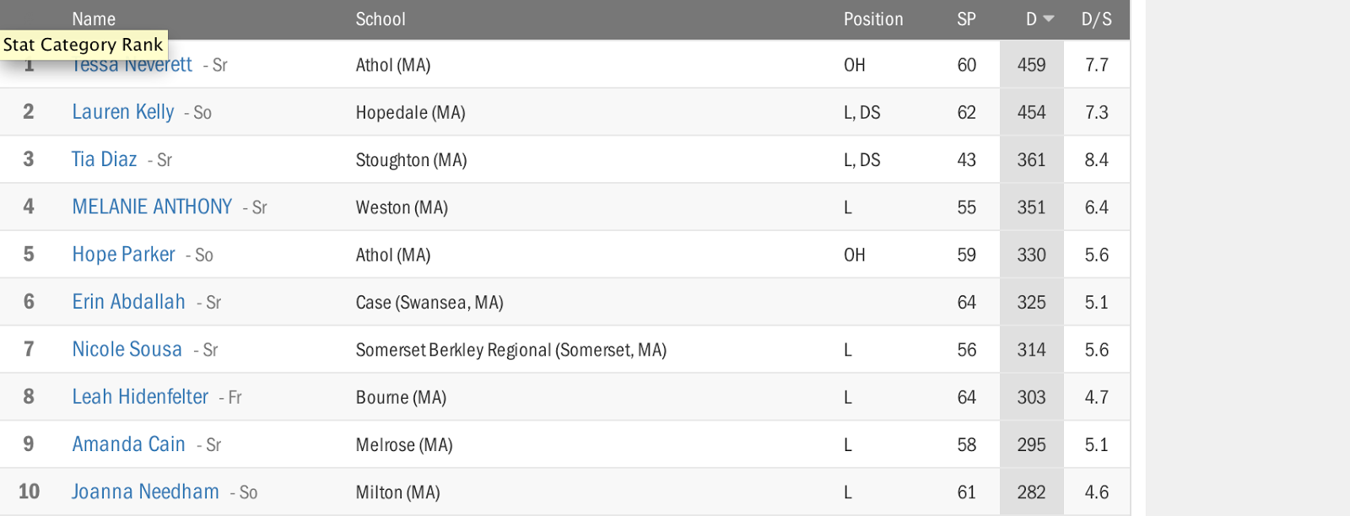Click rank number 10 in table
The image size is (1350, 516).
pos(29,492)
